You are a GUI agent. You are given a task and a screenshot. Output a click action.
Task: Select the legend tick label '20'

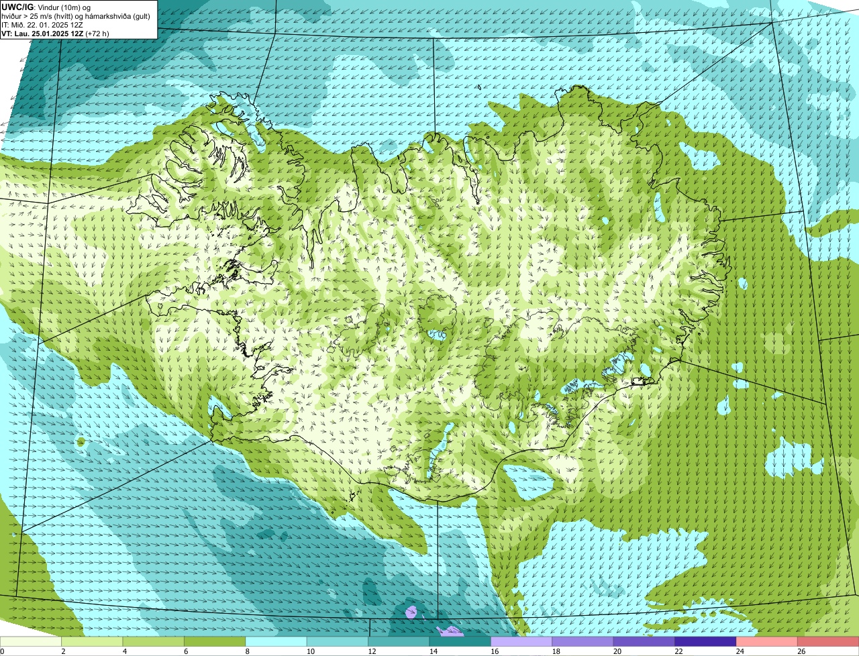[617, 651]
